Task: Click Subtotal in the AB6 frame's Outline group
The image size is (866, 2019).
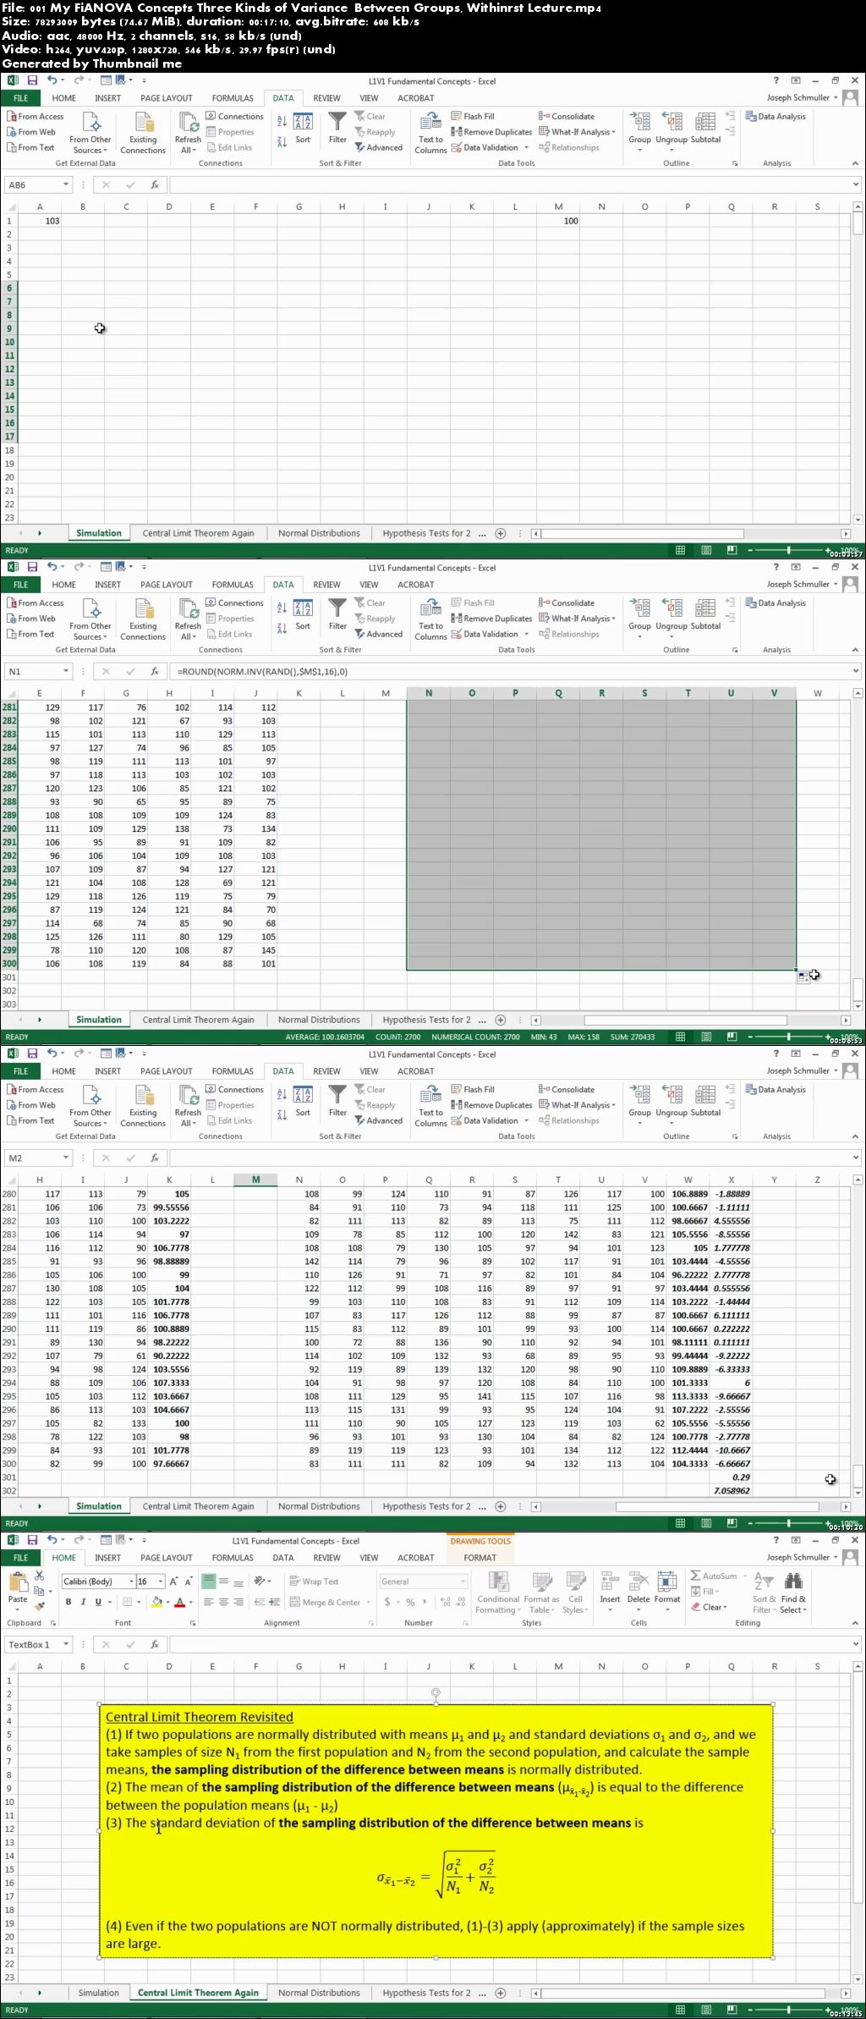Action: click(705, 129)
